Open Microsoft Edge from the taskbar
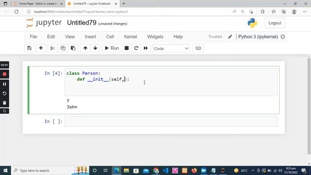This screenshot has width=311, height=175. point(117,171)
